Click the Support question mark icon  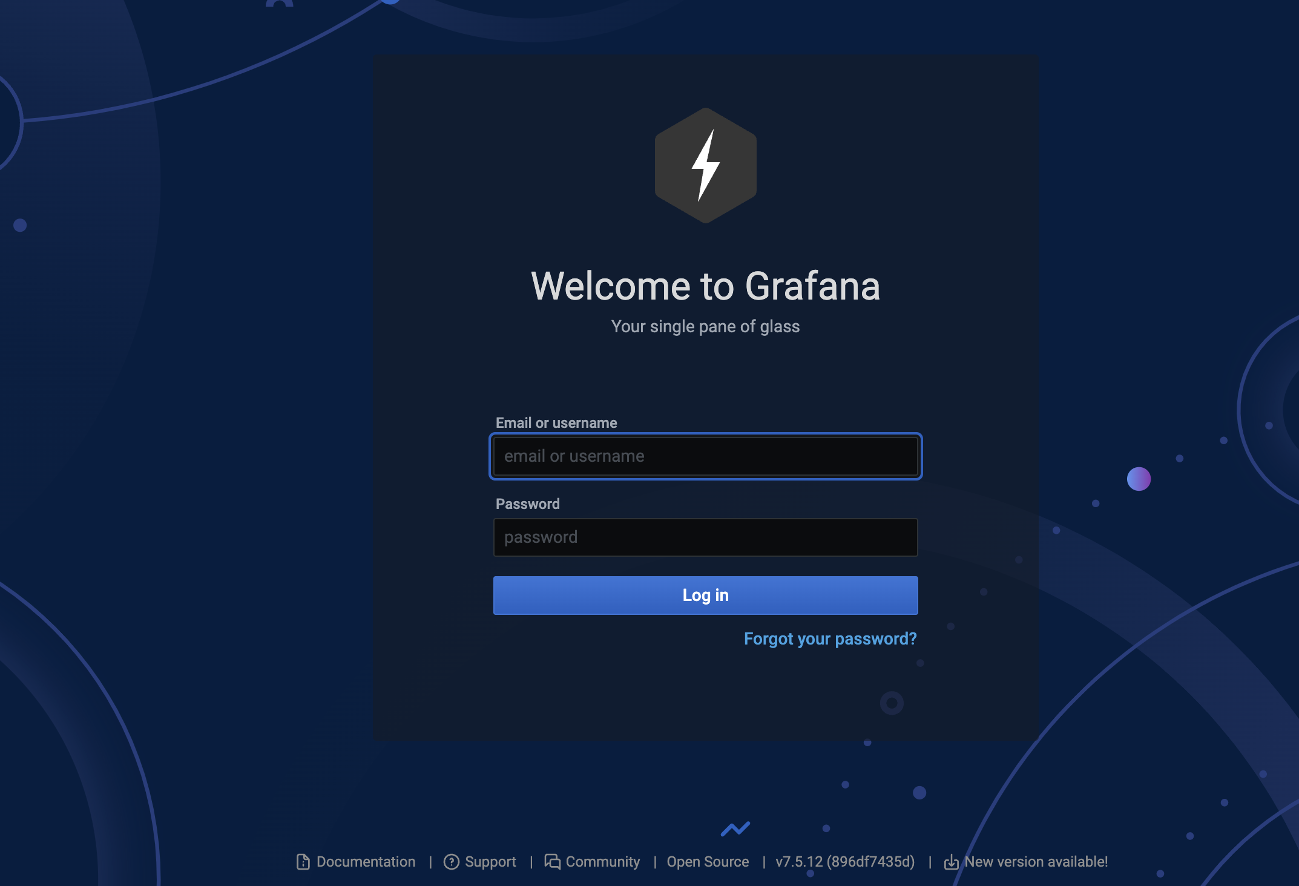452,862
